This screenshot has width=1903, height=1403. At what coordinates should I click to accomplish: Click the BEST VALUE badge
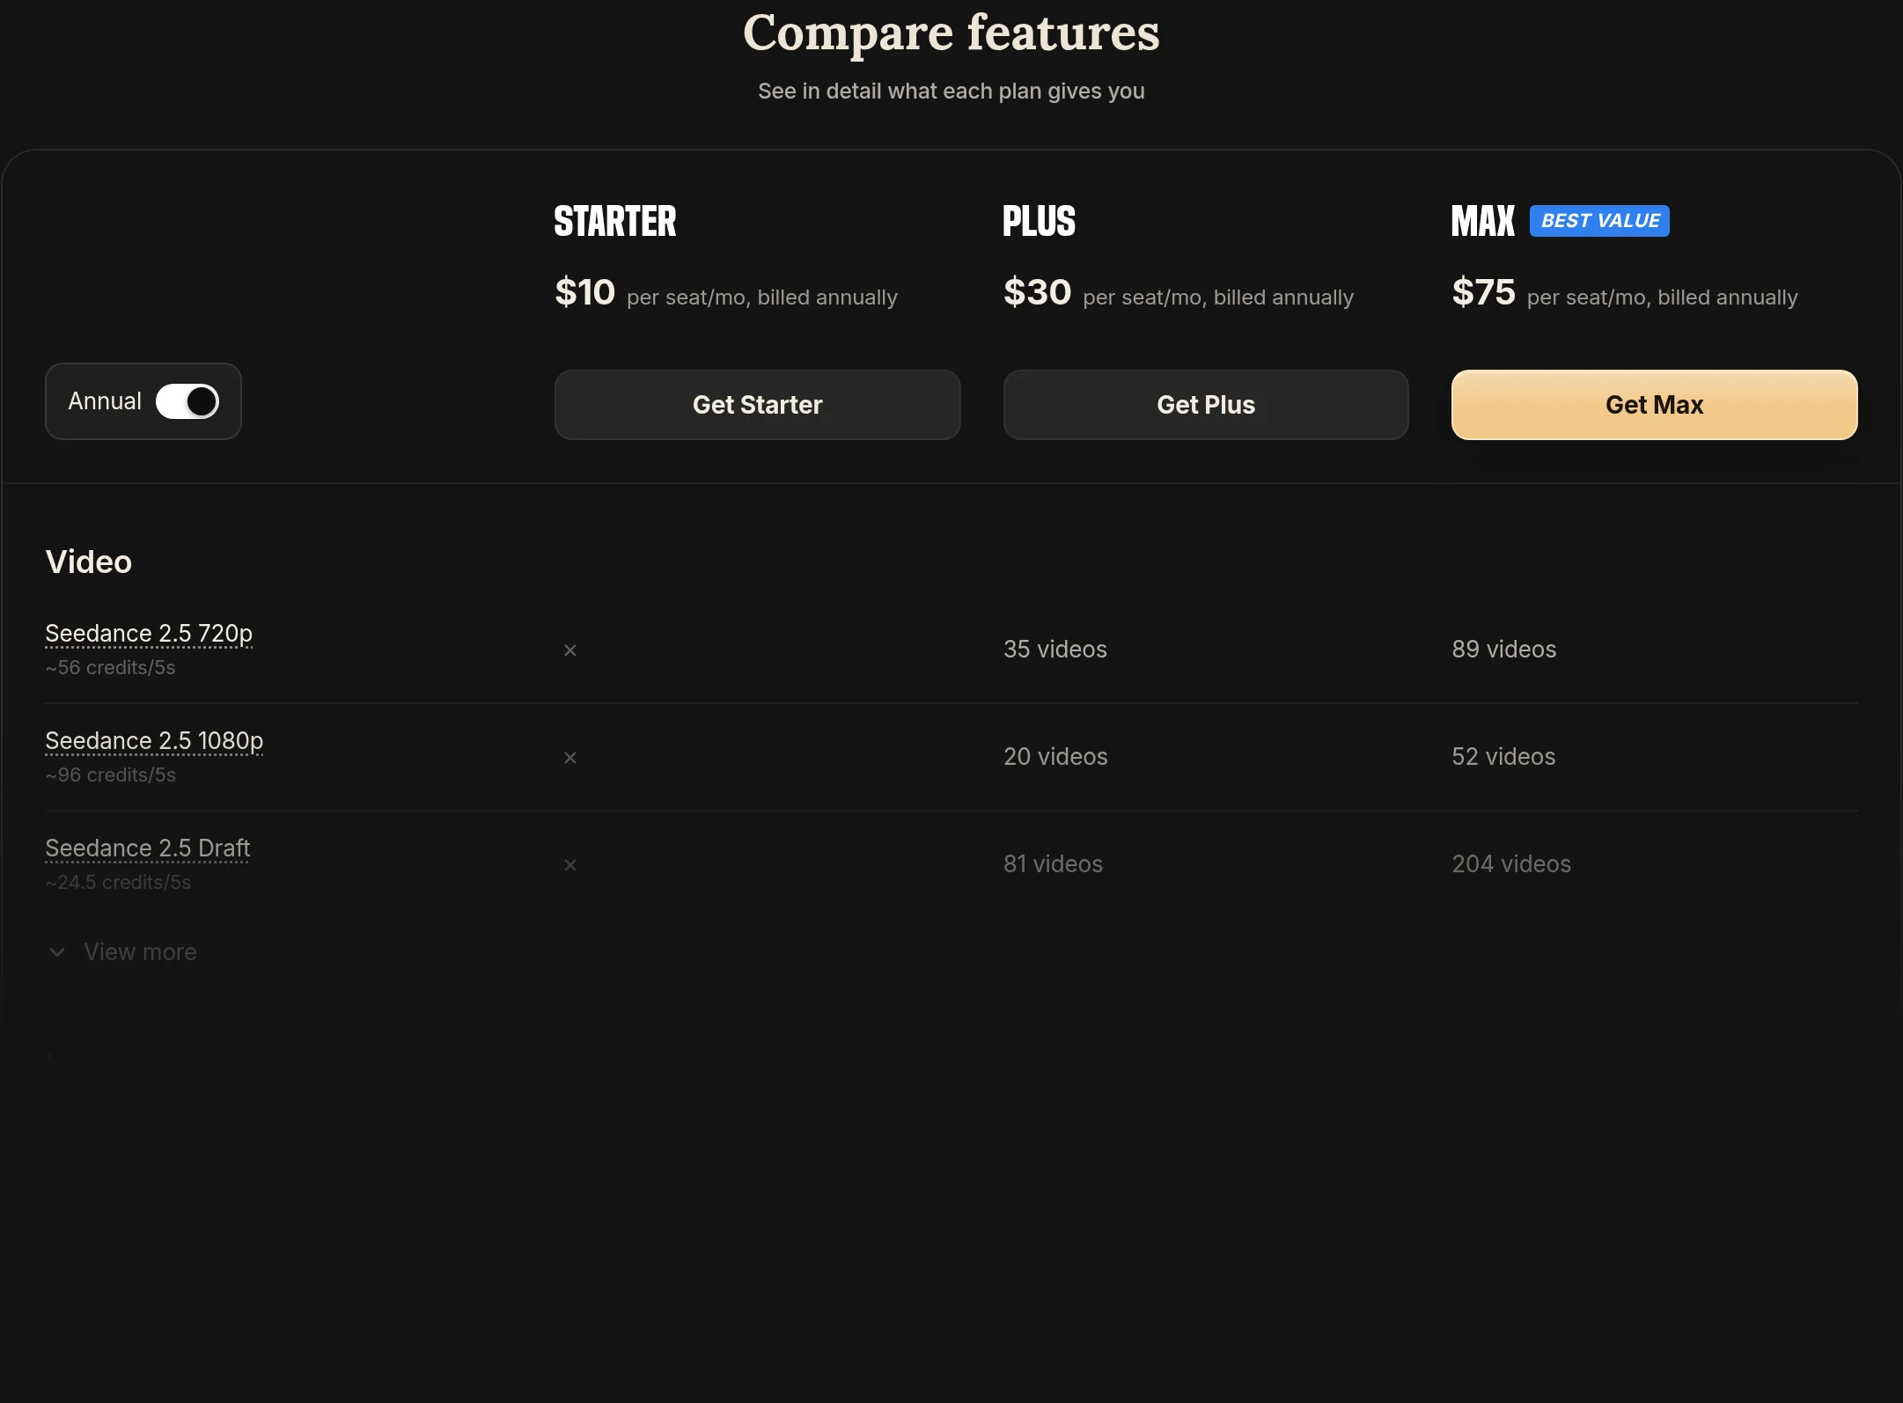[x=1599, y=221]
